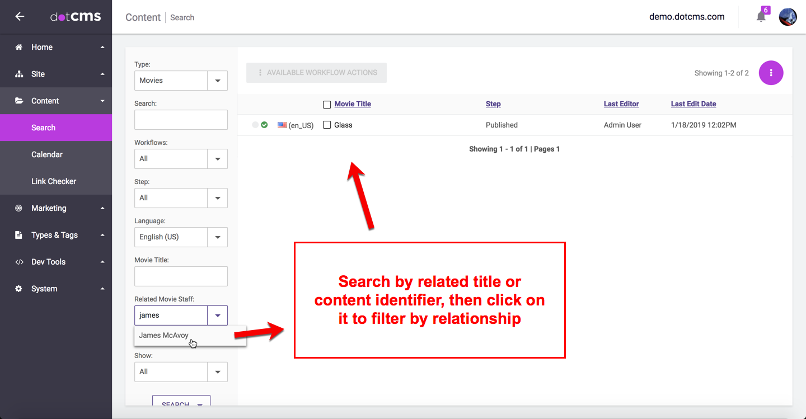Open the Type dropdown showing Movies
806x419 pixels.
pyautogui.click(x=217, y=81)
